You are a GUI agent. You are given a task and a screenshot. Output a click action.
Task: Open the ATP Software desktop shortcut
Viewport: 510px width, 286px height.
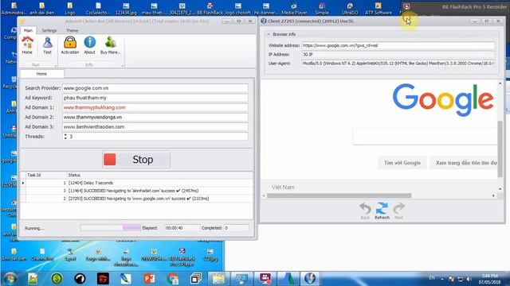point(379,9)
